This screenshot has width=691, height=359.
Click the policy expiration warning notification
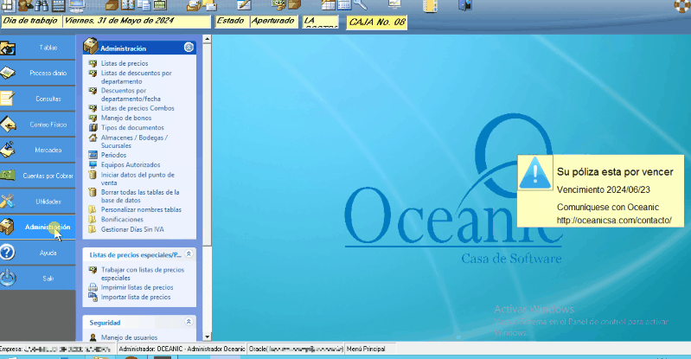(600, 190)
